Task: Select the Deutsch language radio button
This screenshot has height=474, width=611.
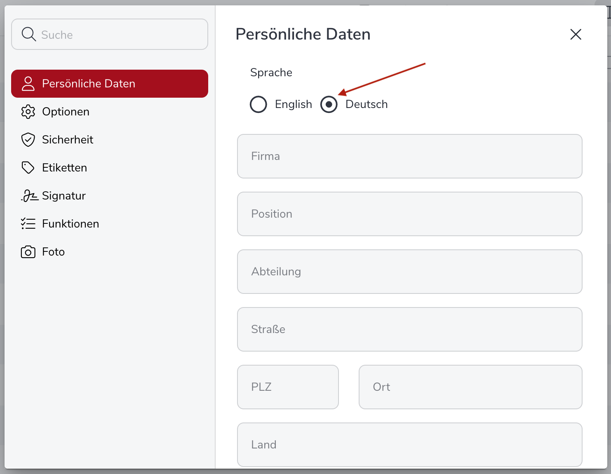Action: pyautogui.click(x=329, y=104)
